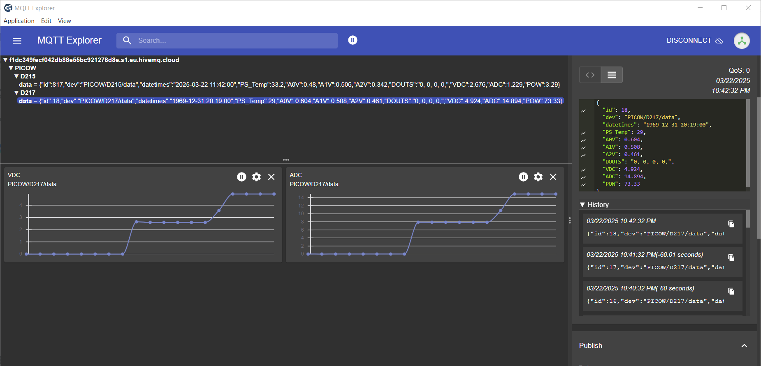Viewport: 761px width, 366px height.
Task: Collapse the History section
Action: (x=582, y=205)
